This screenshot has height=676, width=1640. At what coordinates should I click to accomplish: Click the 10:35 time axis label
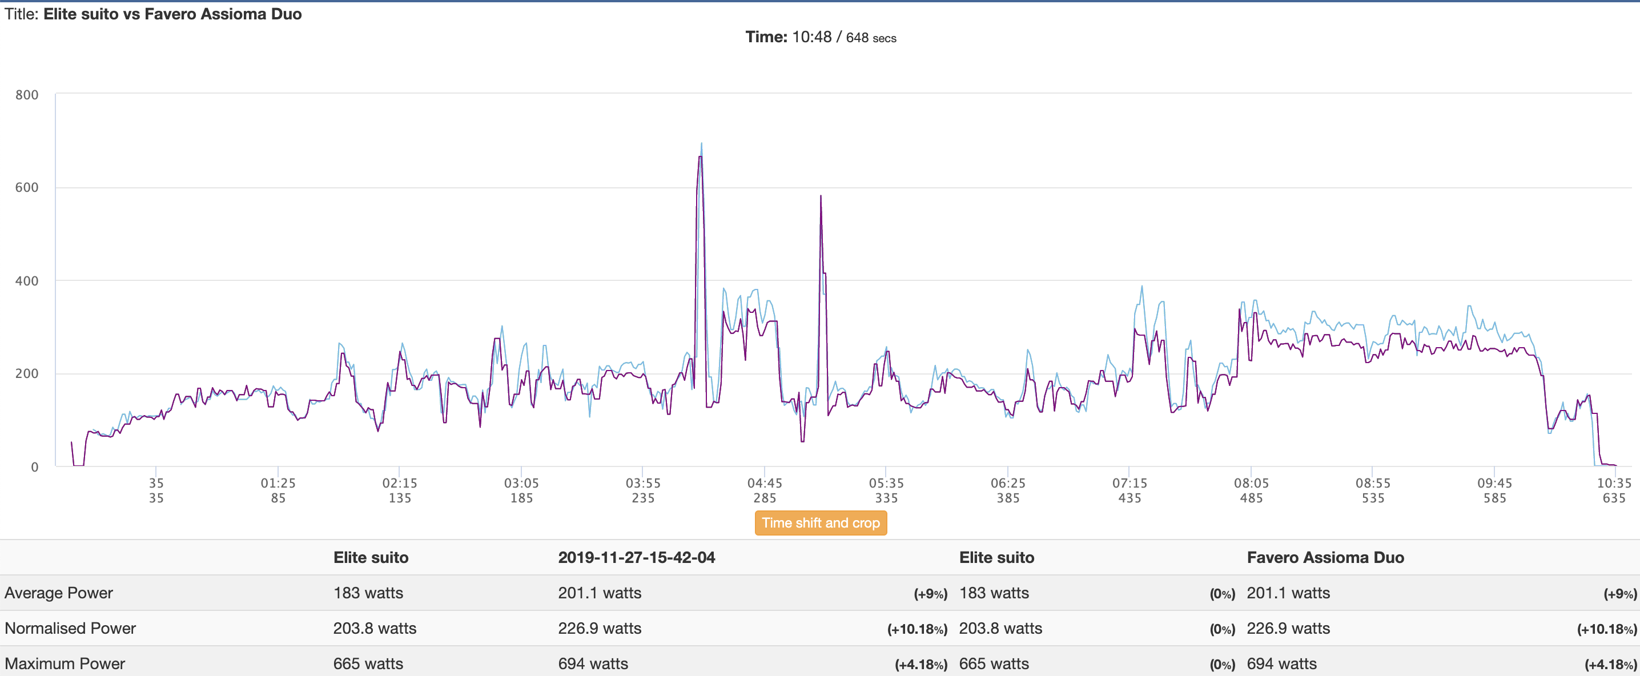(x=1613, y=483)
